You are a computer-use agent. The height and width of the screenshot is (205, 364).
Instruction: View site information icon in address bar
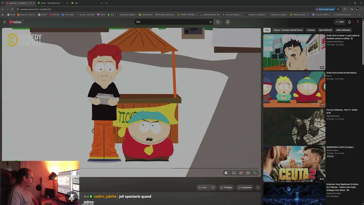tap(18, 9)
